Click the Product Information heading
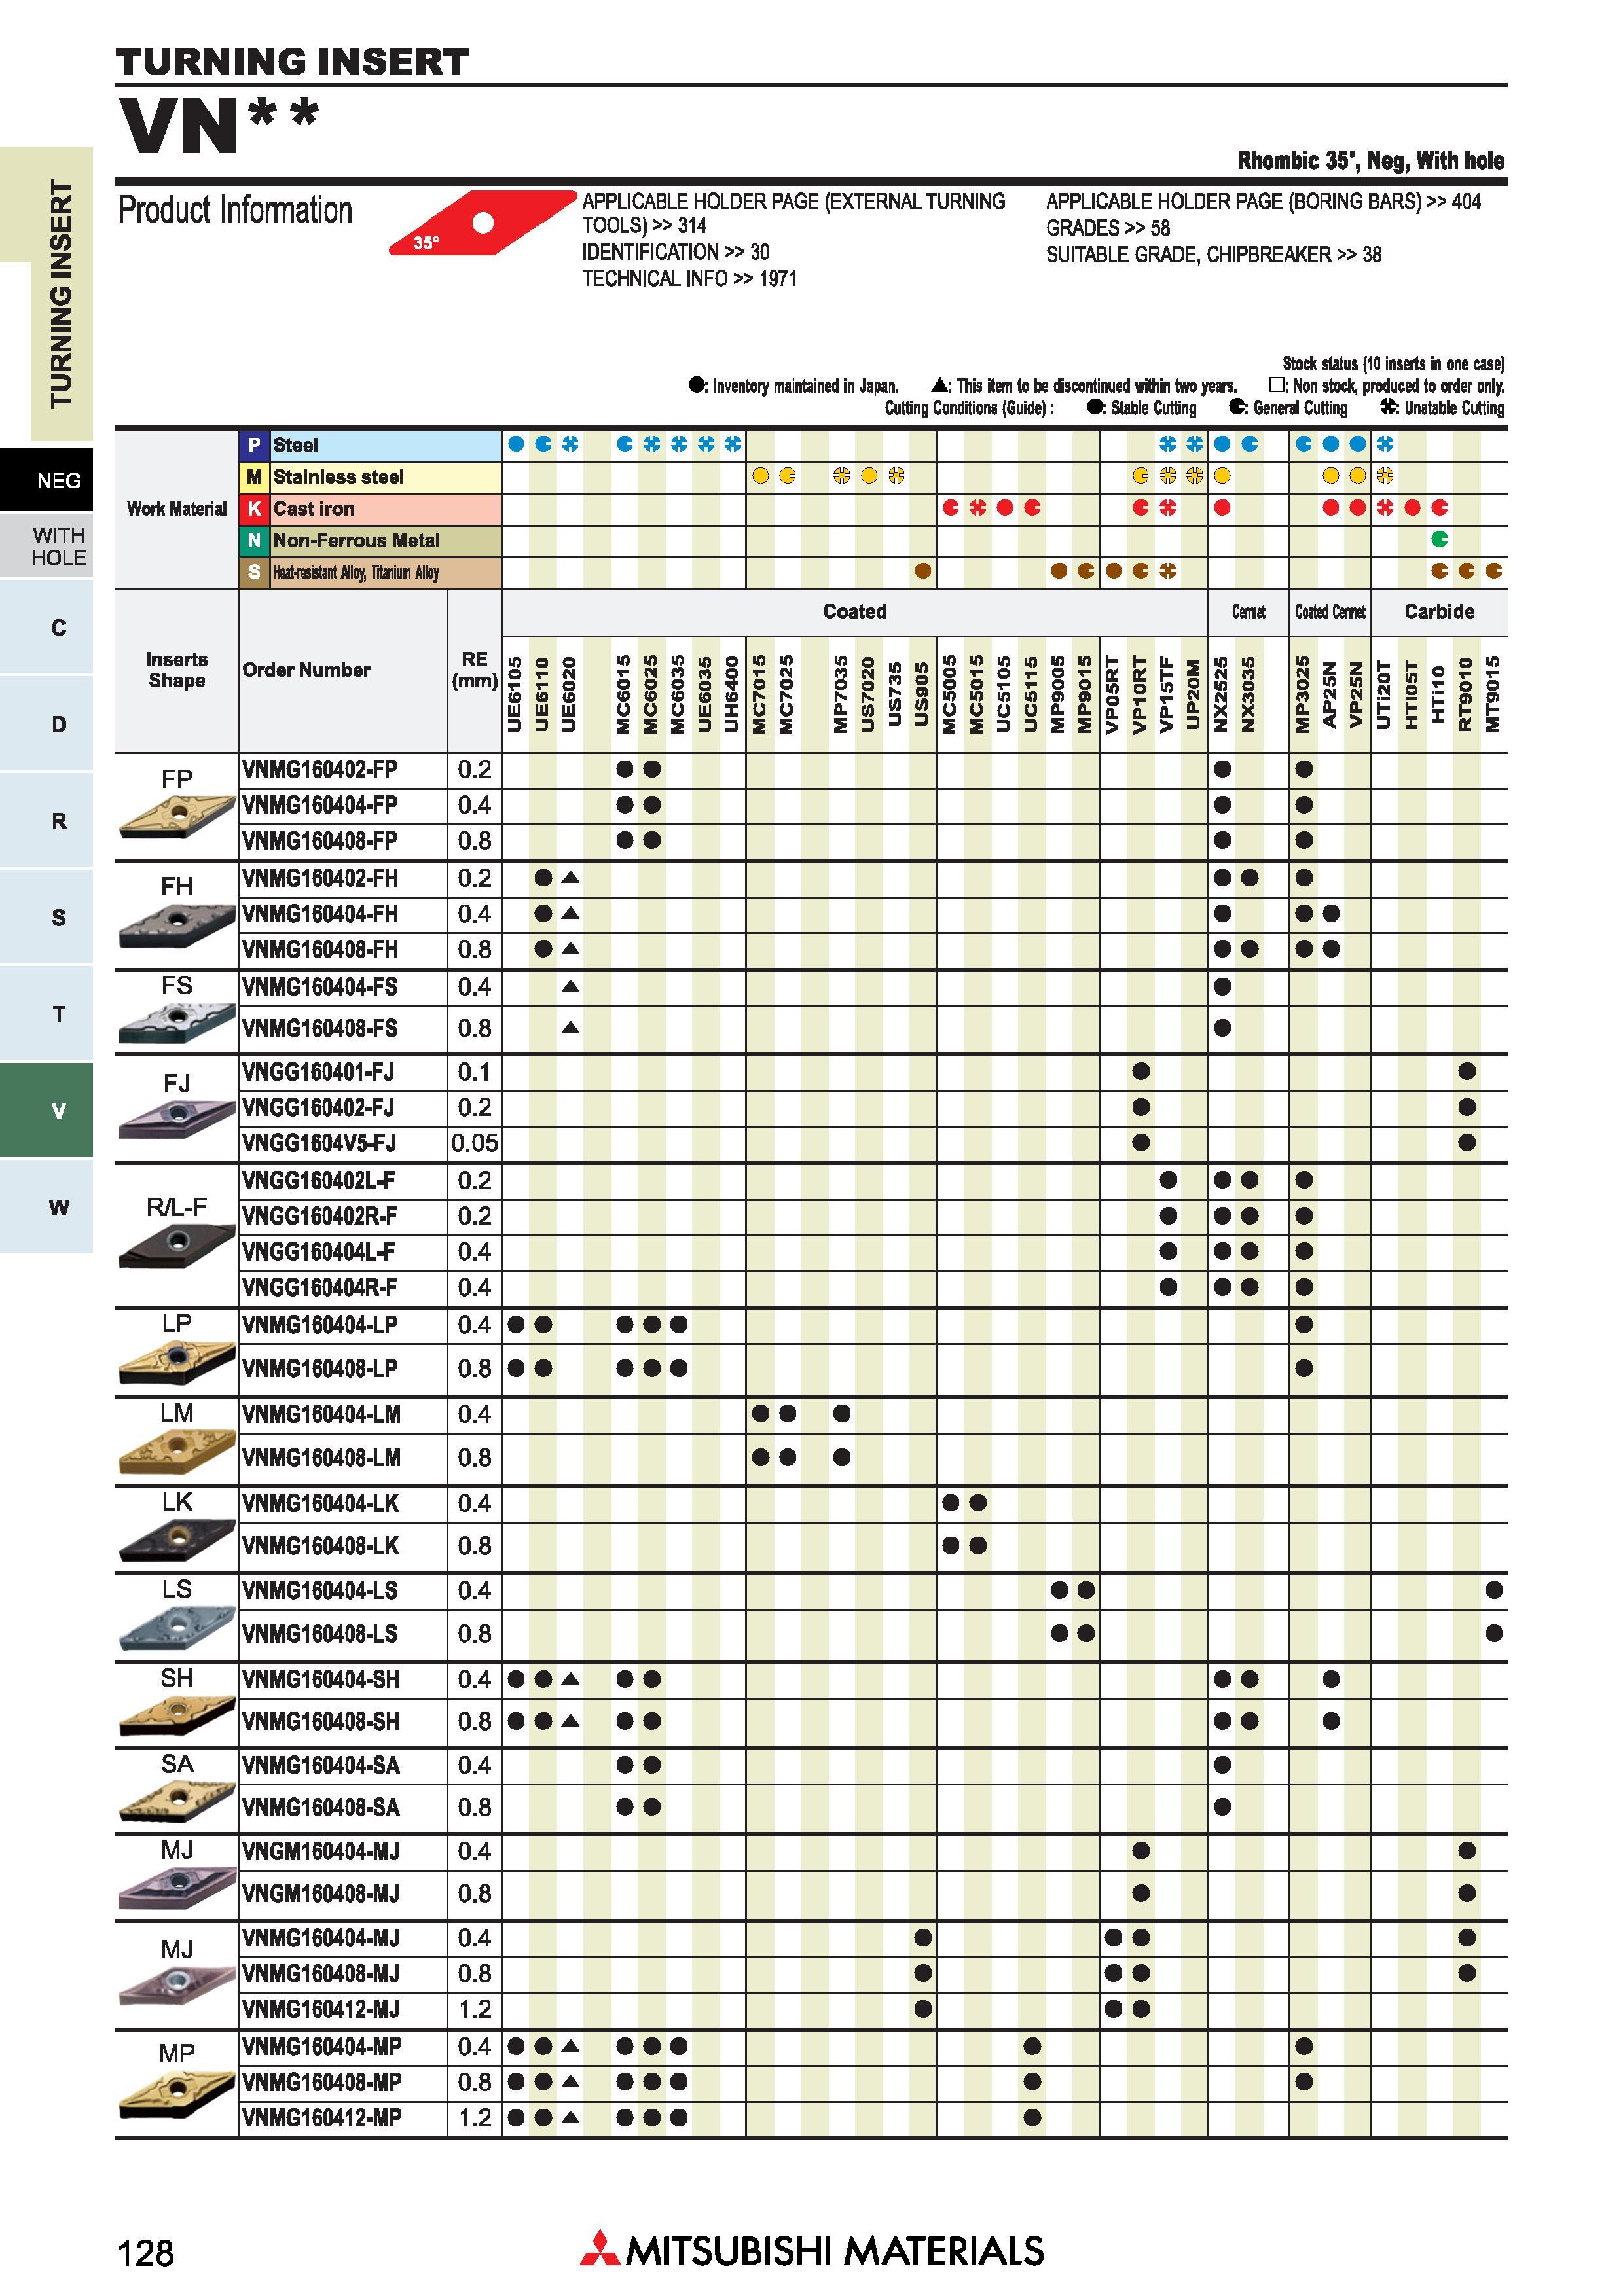Image resolution: width=1623 pixels, height=2296 pixels. coord(235,210)
